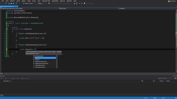Click the Attach to Unity start button
This screenshot has height=99, width=177.
click(x=28, y=4)
